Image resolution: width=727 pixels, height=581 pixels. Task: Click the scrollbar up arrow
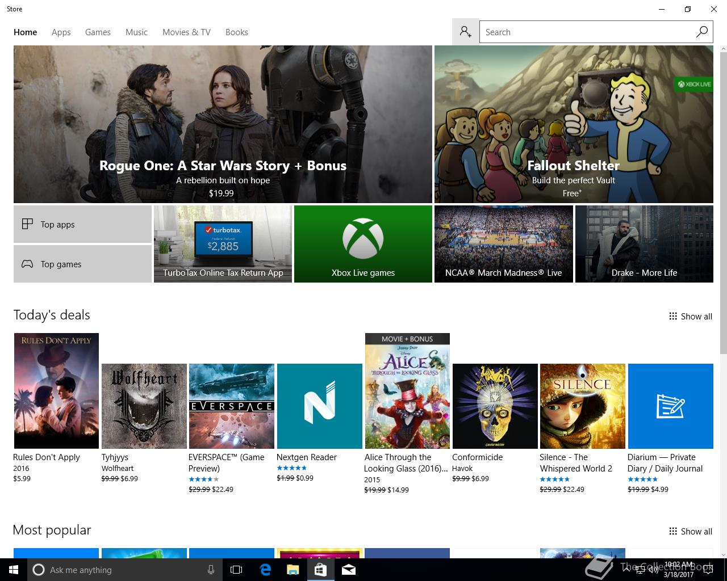[723, 49]
